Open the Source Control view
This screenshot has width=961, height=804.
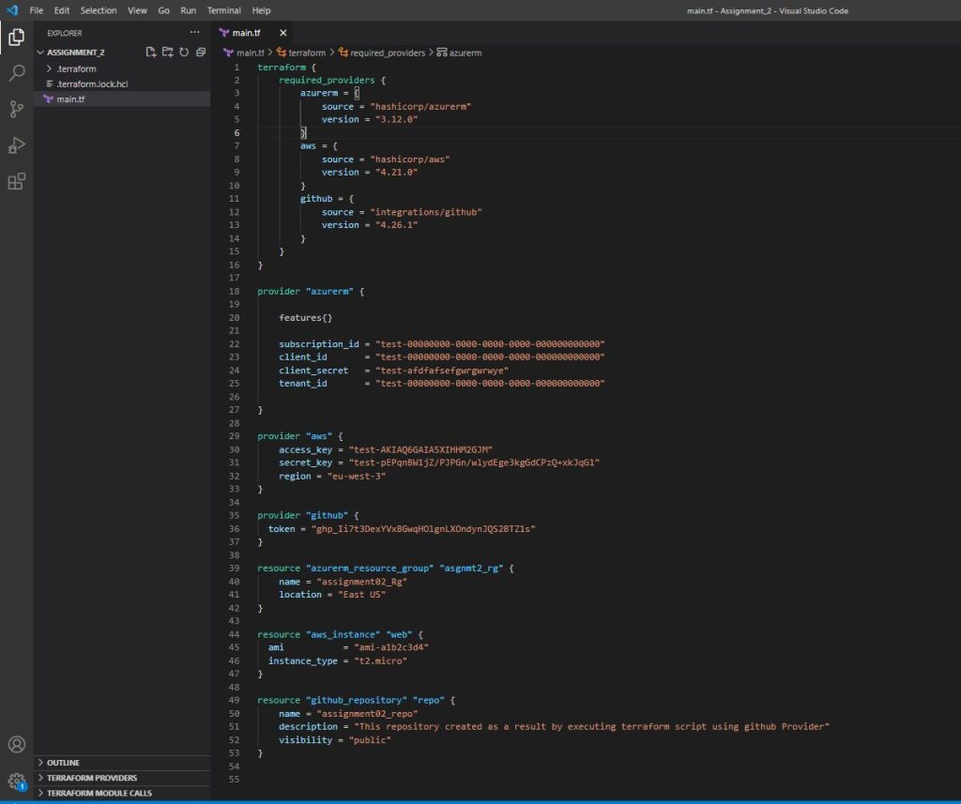(16, 110)
